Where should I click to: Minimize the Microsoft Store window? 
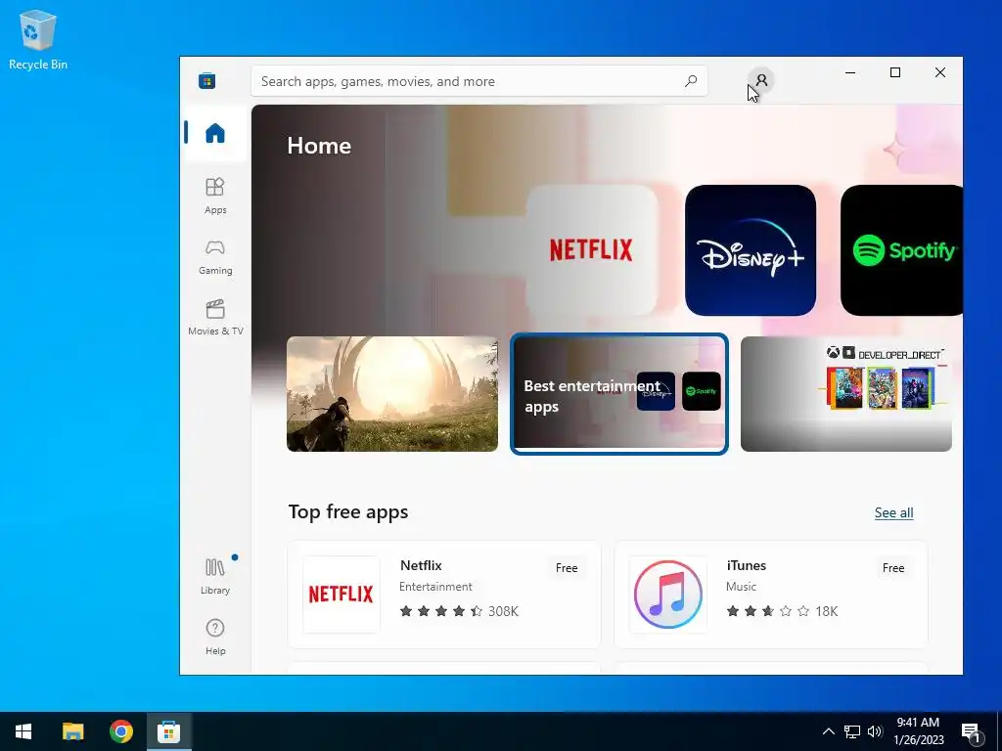point(850,72)
